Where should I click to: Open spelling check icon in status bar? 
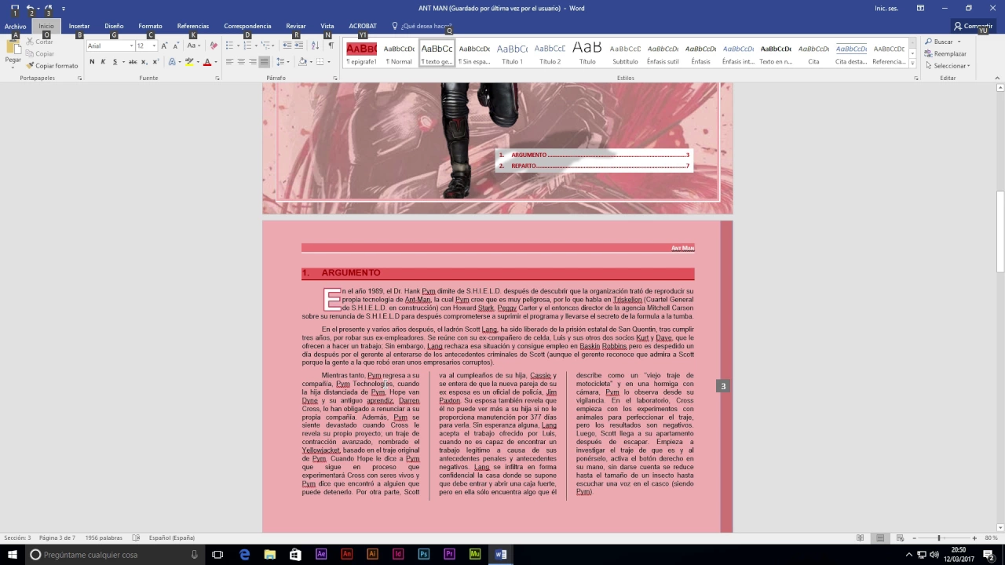click(136, 538)
